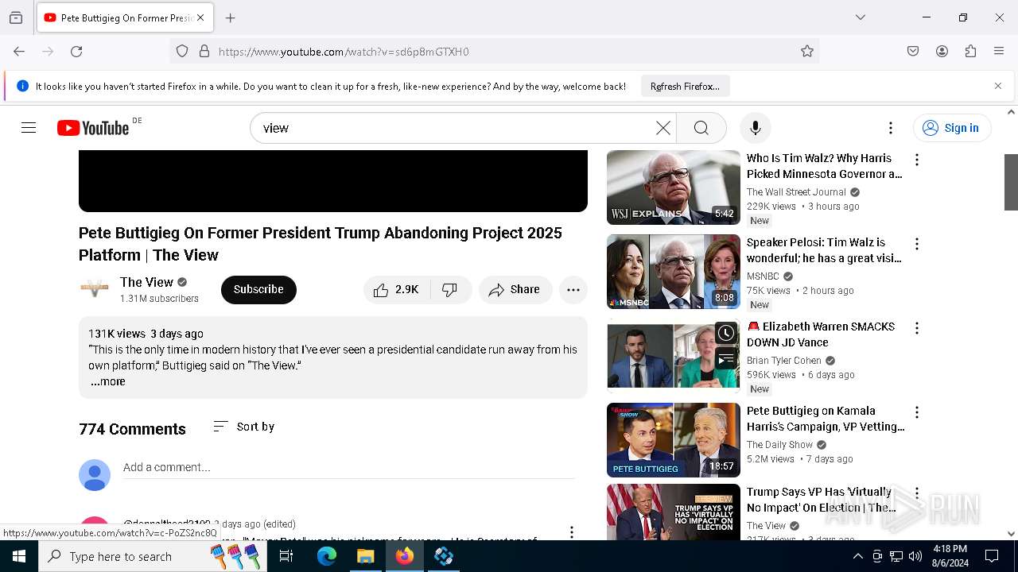Open Buttigieg Daily Show video thumbnail
The height and width of the screenshot is (572, 1018).
[673, 440]
